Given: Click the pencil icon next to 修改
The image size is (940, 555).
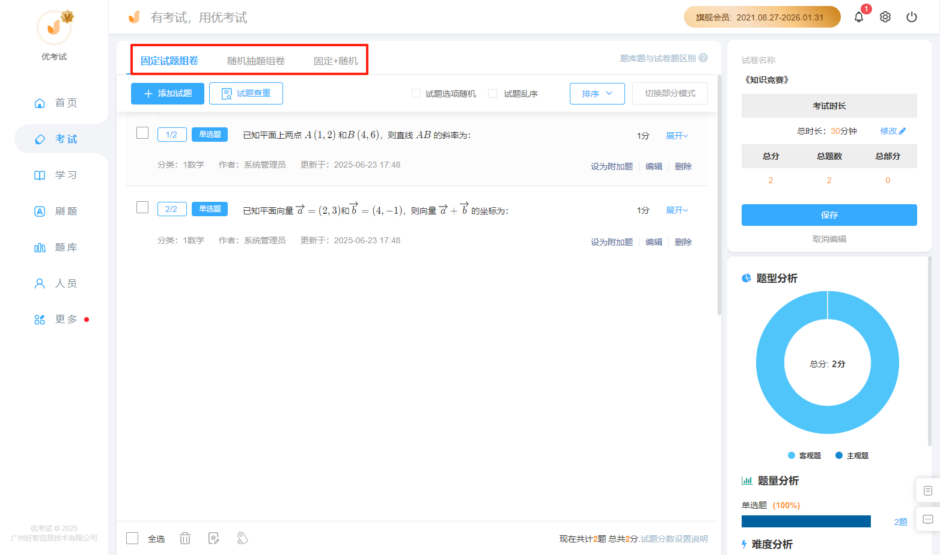Looking at the screenshot, I should [902, 131].
